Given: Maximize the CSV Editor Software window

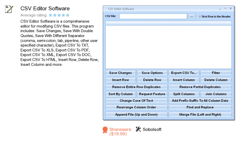Looking at the screenshot, I should pos(225,9).
